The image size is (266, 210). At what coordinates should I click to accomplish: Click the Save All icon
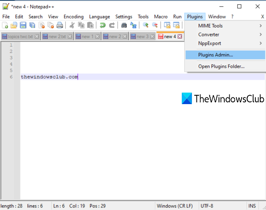tap(32, 25)
